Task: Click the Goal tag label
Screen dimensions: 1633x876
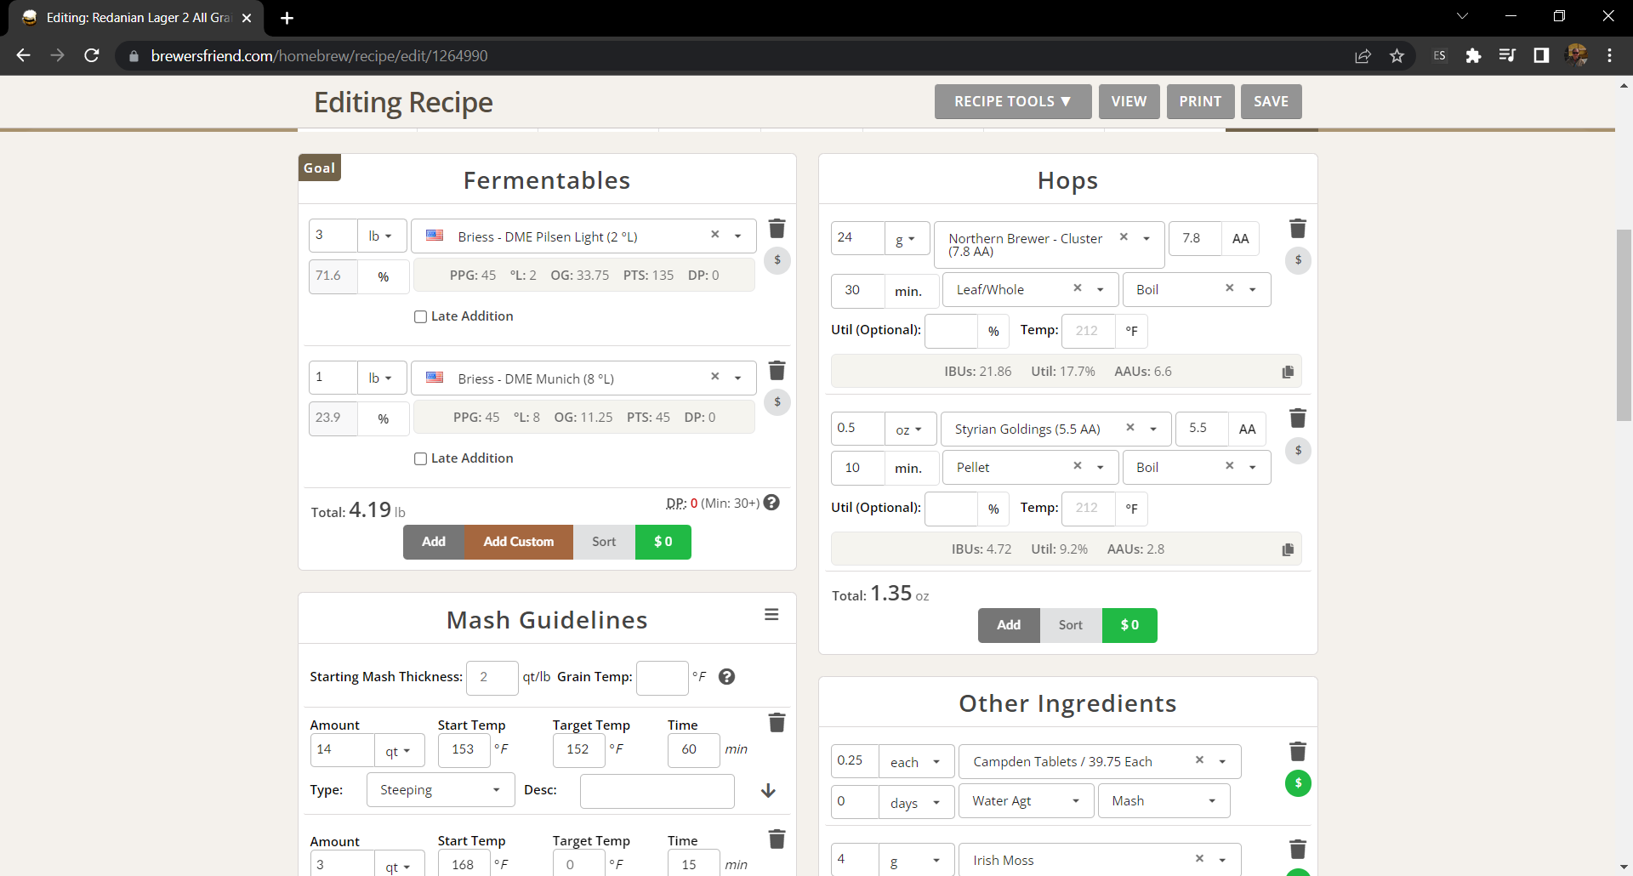Action: [320, 168]
